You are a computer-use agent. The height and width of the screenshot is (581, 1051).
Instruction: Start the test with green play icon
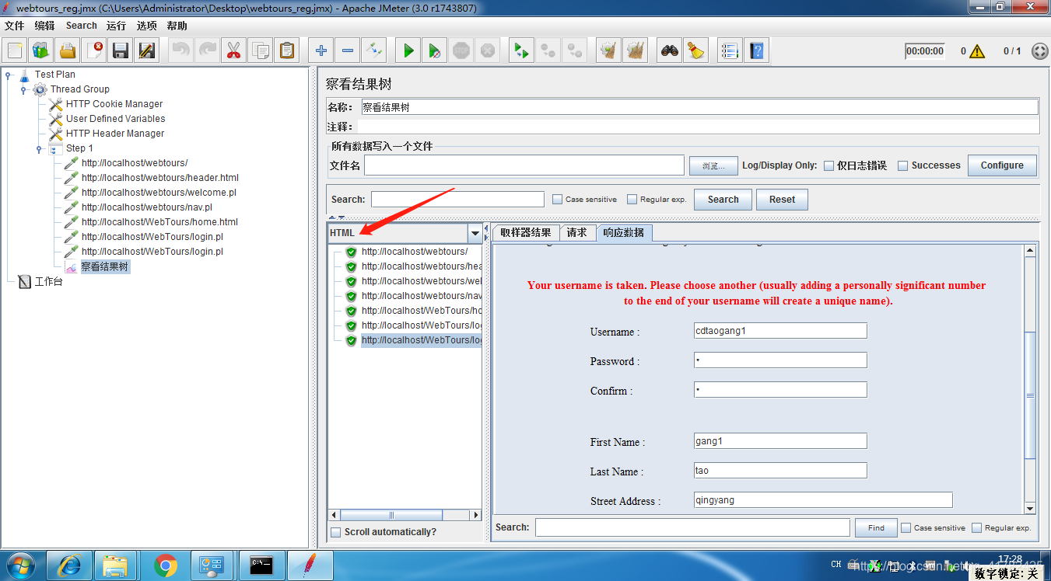click(x=408, y=51)
